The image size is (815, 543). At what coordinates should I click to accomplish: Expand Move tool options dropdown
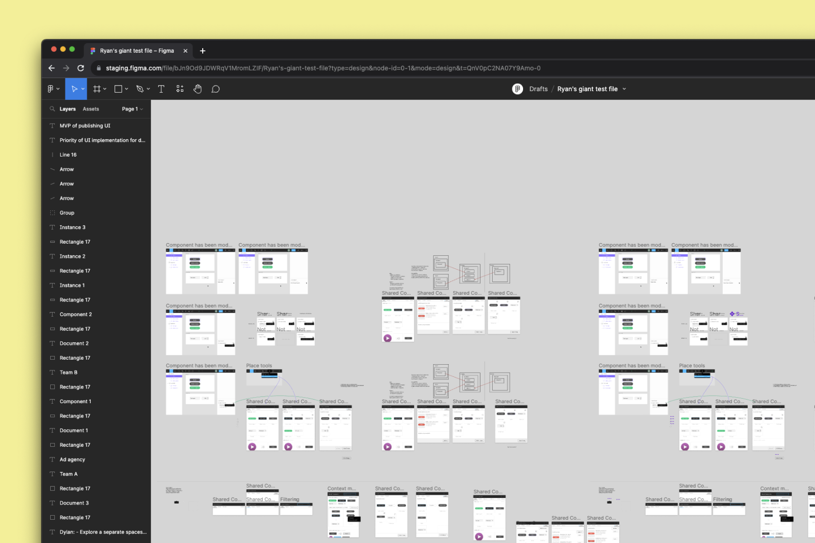(x=83, y=89)
